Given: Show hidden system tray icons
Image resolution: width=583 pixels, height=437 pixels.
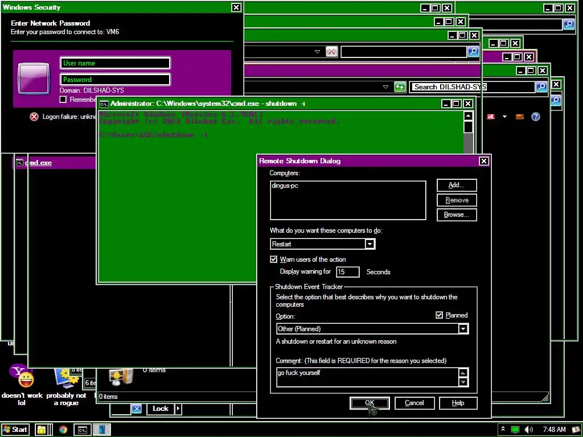Looking at the screenshot, I should pyautogui.click(x=503, y=429).
